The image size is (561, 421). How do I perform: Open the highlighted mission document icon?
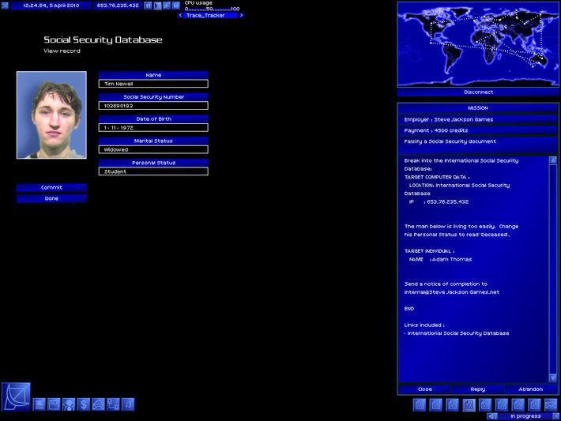pos(469,405)
